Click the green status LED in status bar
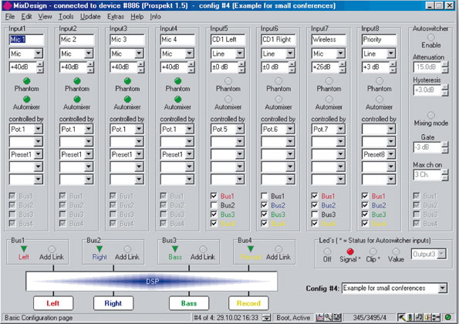Screen dimensions: 459x324 tap(448, 317)
